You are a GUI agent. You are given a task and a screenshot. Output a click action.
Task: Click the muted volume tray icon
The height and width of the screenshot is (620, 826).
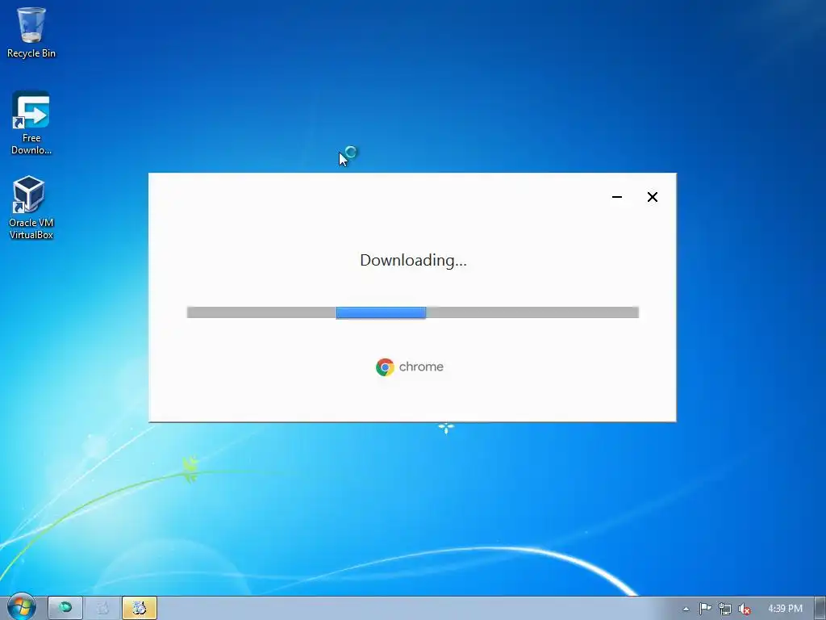point(745,609)
